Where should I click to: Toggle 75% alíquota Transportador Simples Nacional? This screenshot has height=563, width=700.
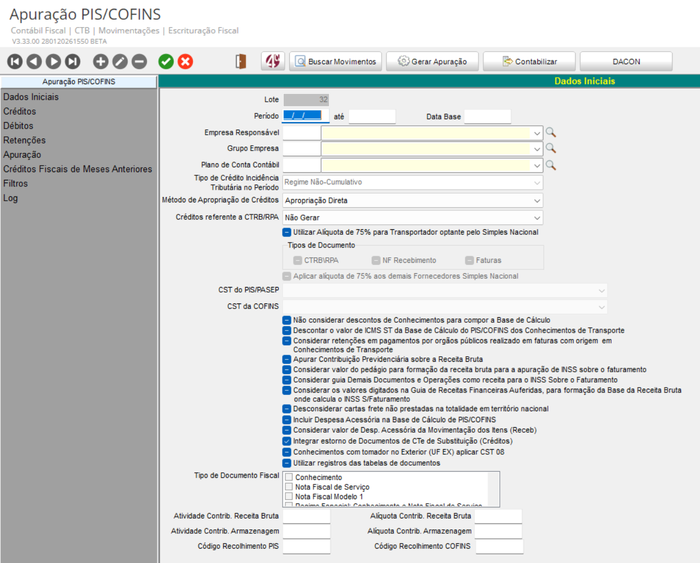[286, 233]
